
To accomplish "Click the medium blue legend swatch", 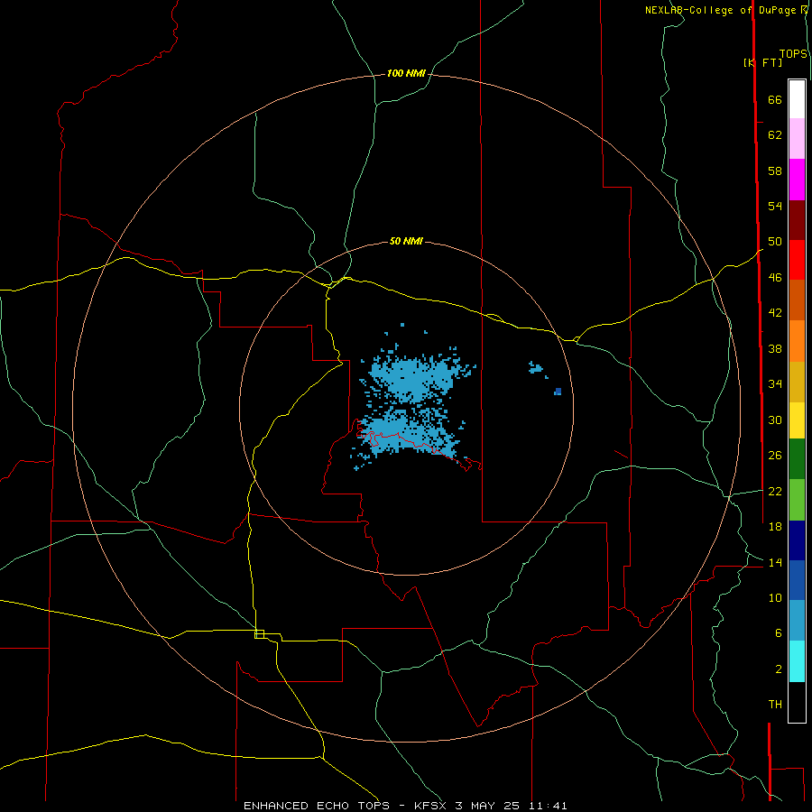I will coord(797,580).
